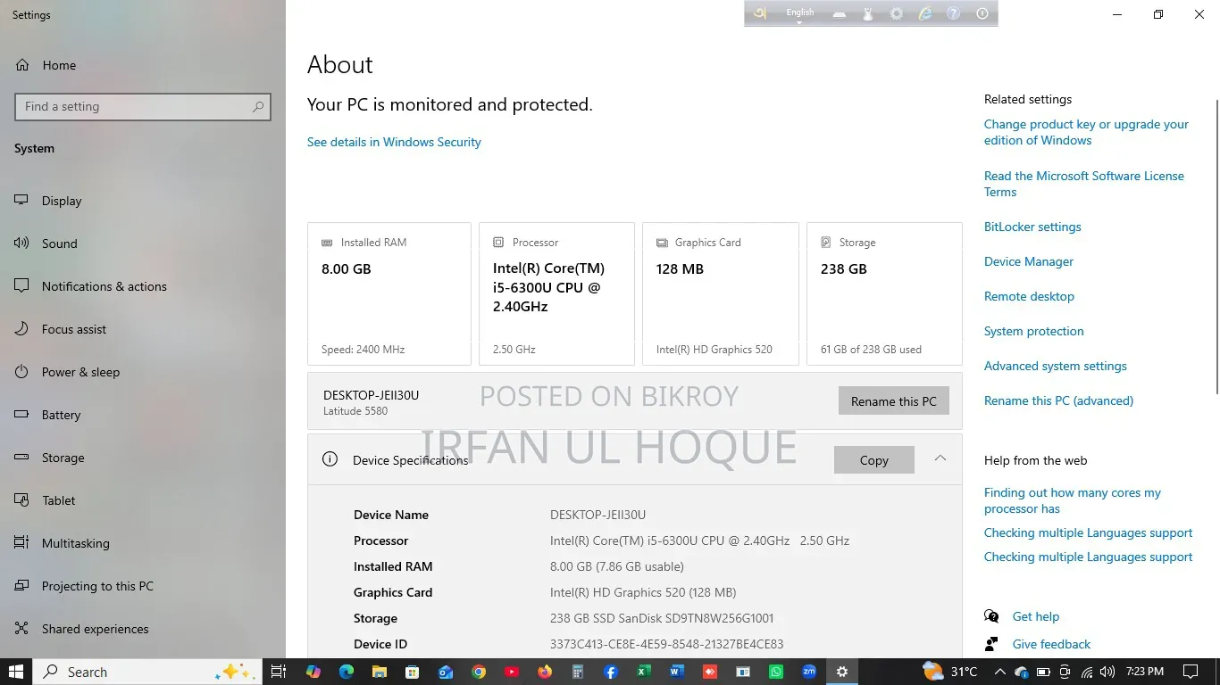This screenshot has height=685, width=1220.
Task: Open Microsoft Edge from the taskbar
Action: click(x=347, y=672)
